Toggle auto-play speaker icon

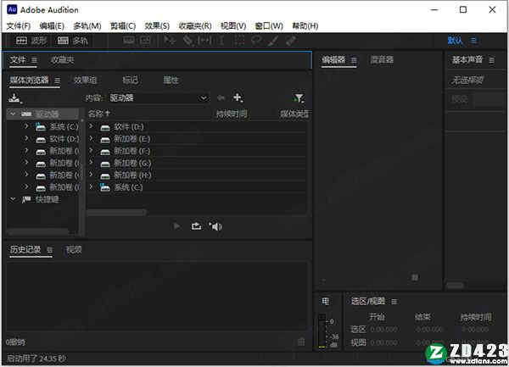click(215, 226)
